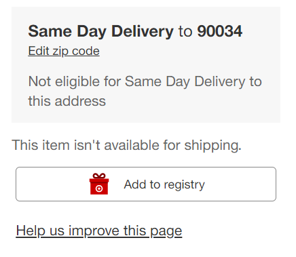Open the Help us improve this page link
This screenshot has height=257, width=296.
click(x=99, y=231)
